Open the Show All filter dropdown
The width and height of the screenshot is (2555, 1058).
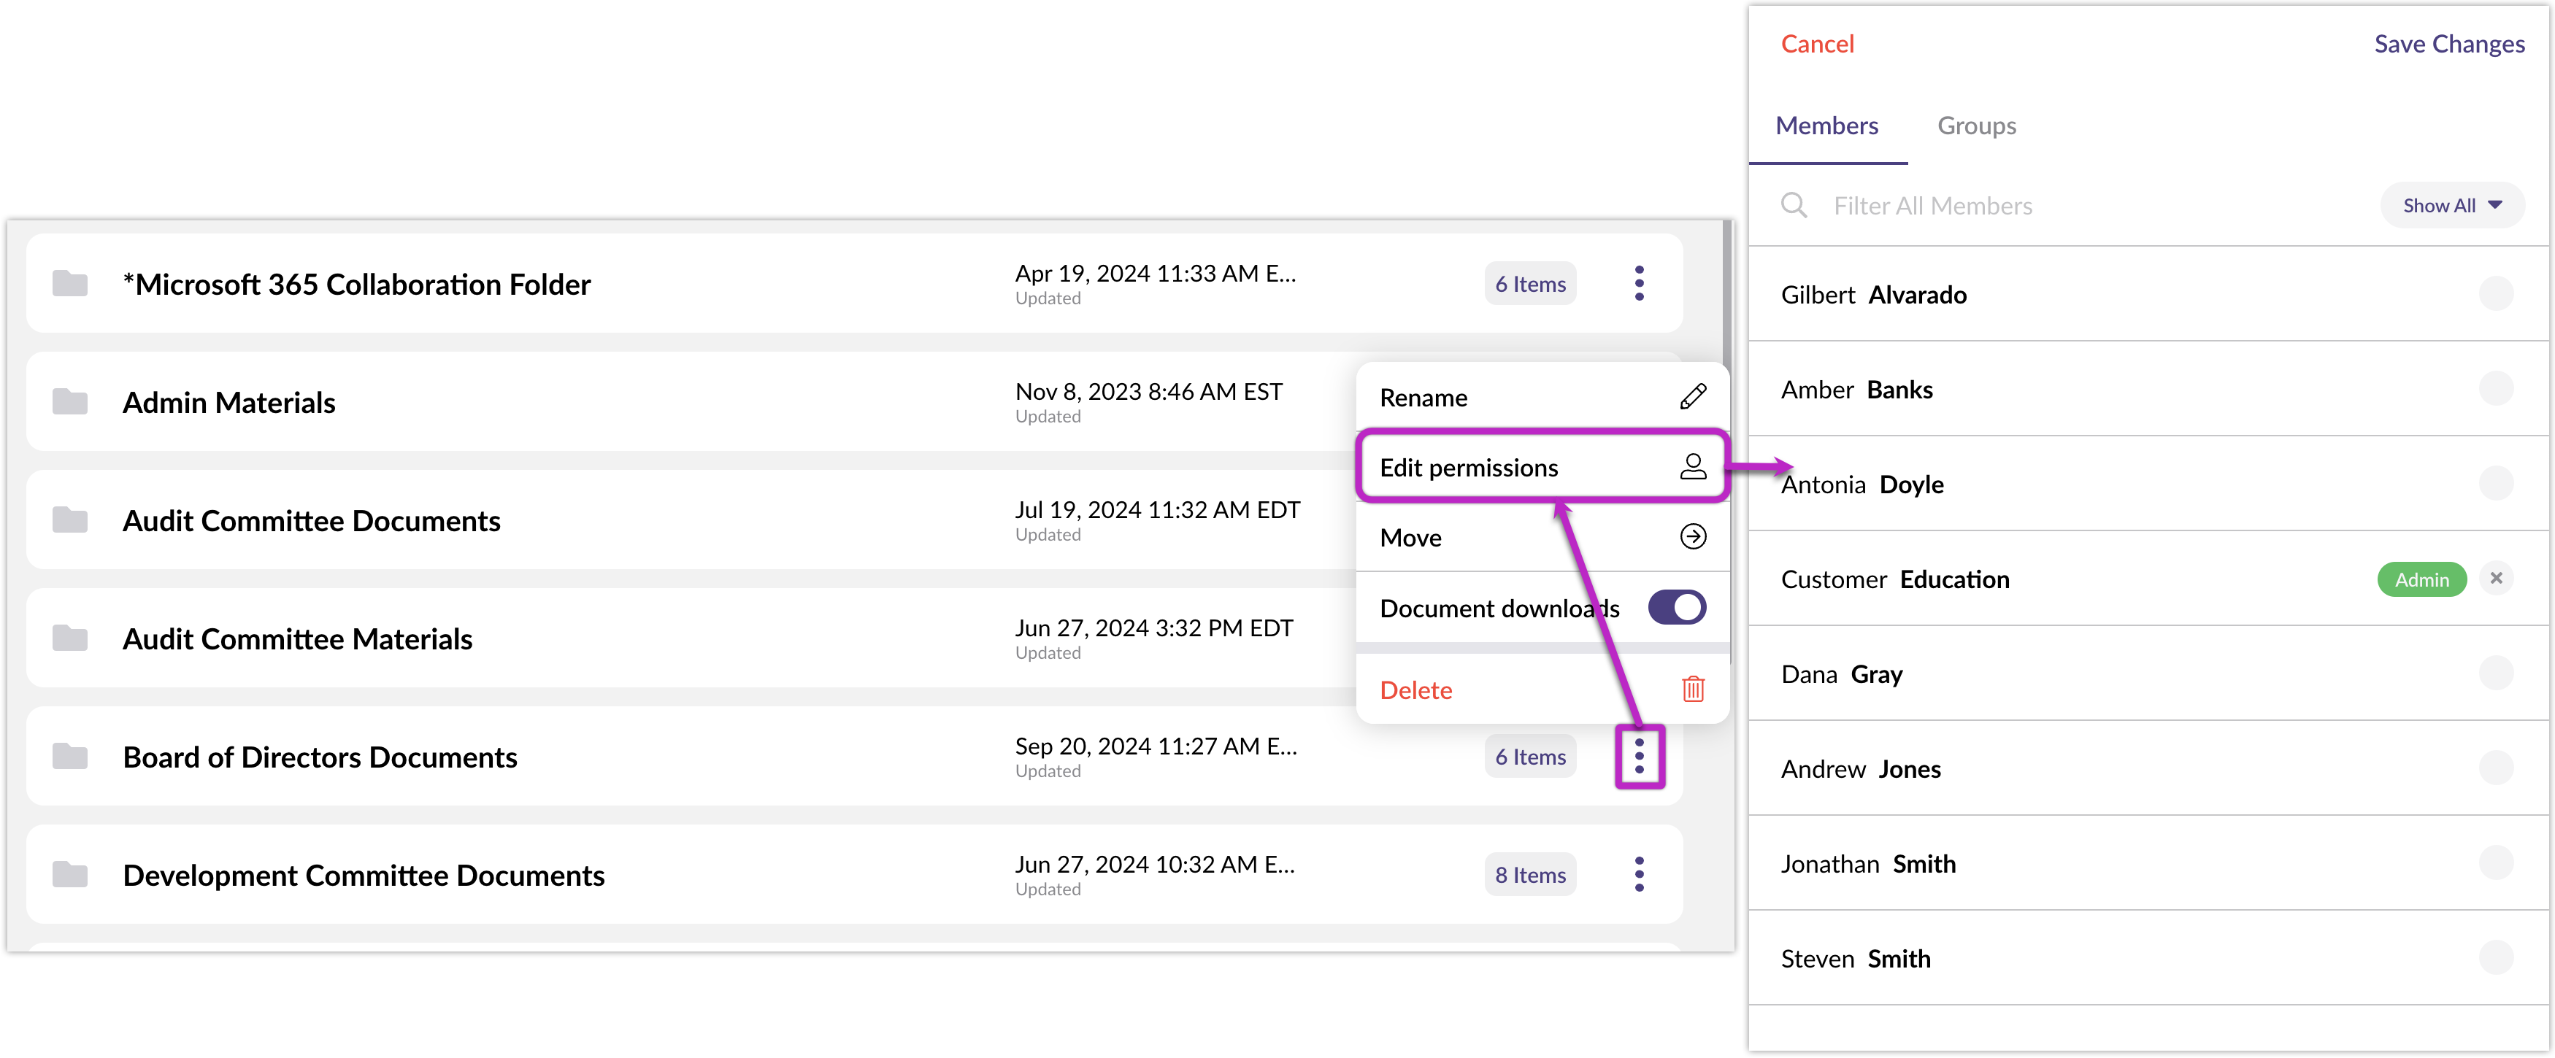tap(2451, 205)
